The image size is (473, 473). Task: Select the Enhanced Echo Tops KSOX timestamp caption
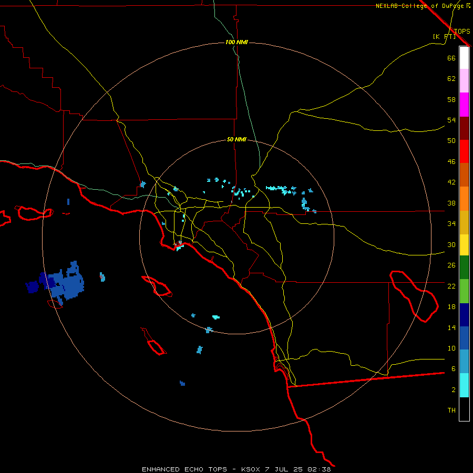tap(236, 469)
